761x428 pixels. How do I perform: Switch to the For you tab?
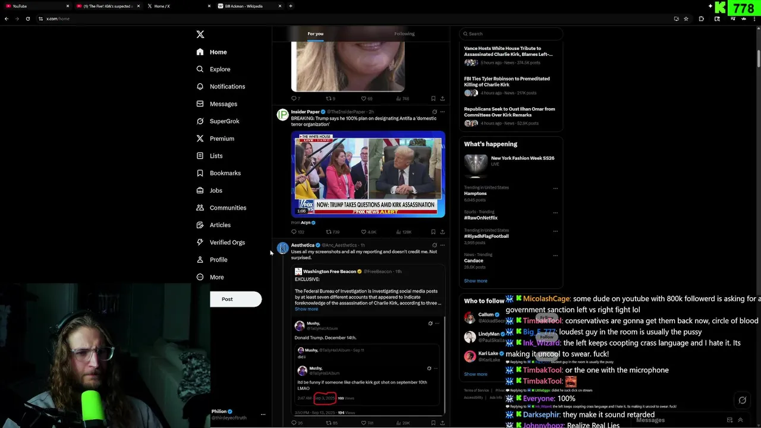click(x=316, y=33)
